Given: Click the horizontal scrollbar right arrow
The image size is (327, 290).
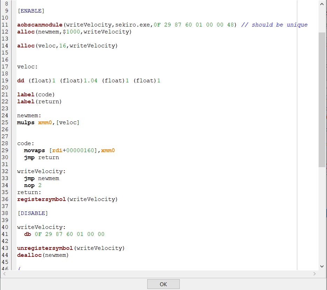Looking at the screenshot, I should (314, 274).
